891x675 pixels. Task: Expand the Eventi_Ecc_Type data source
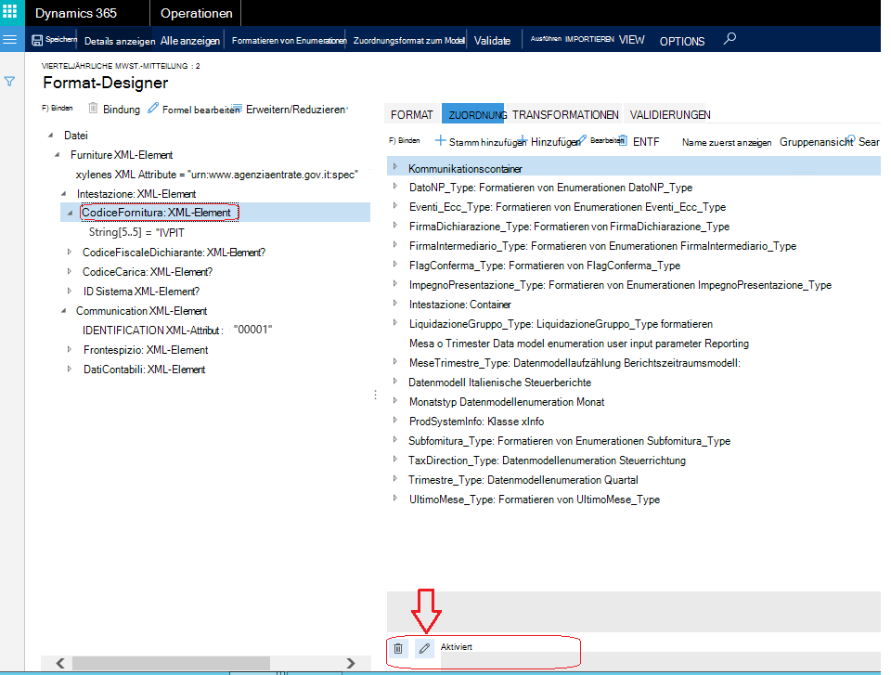point(395,205)
